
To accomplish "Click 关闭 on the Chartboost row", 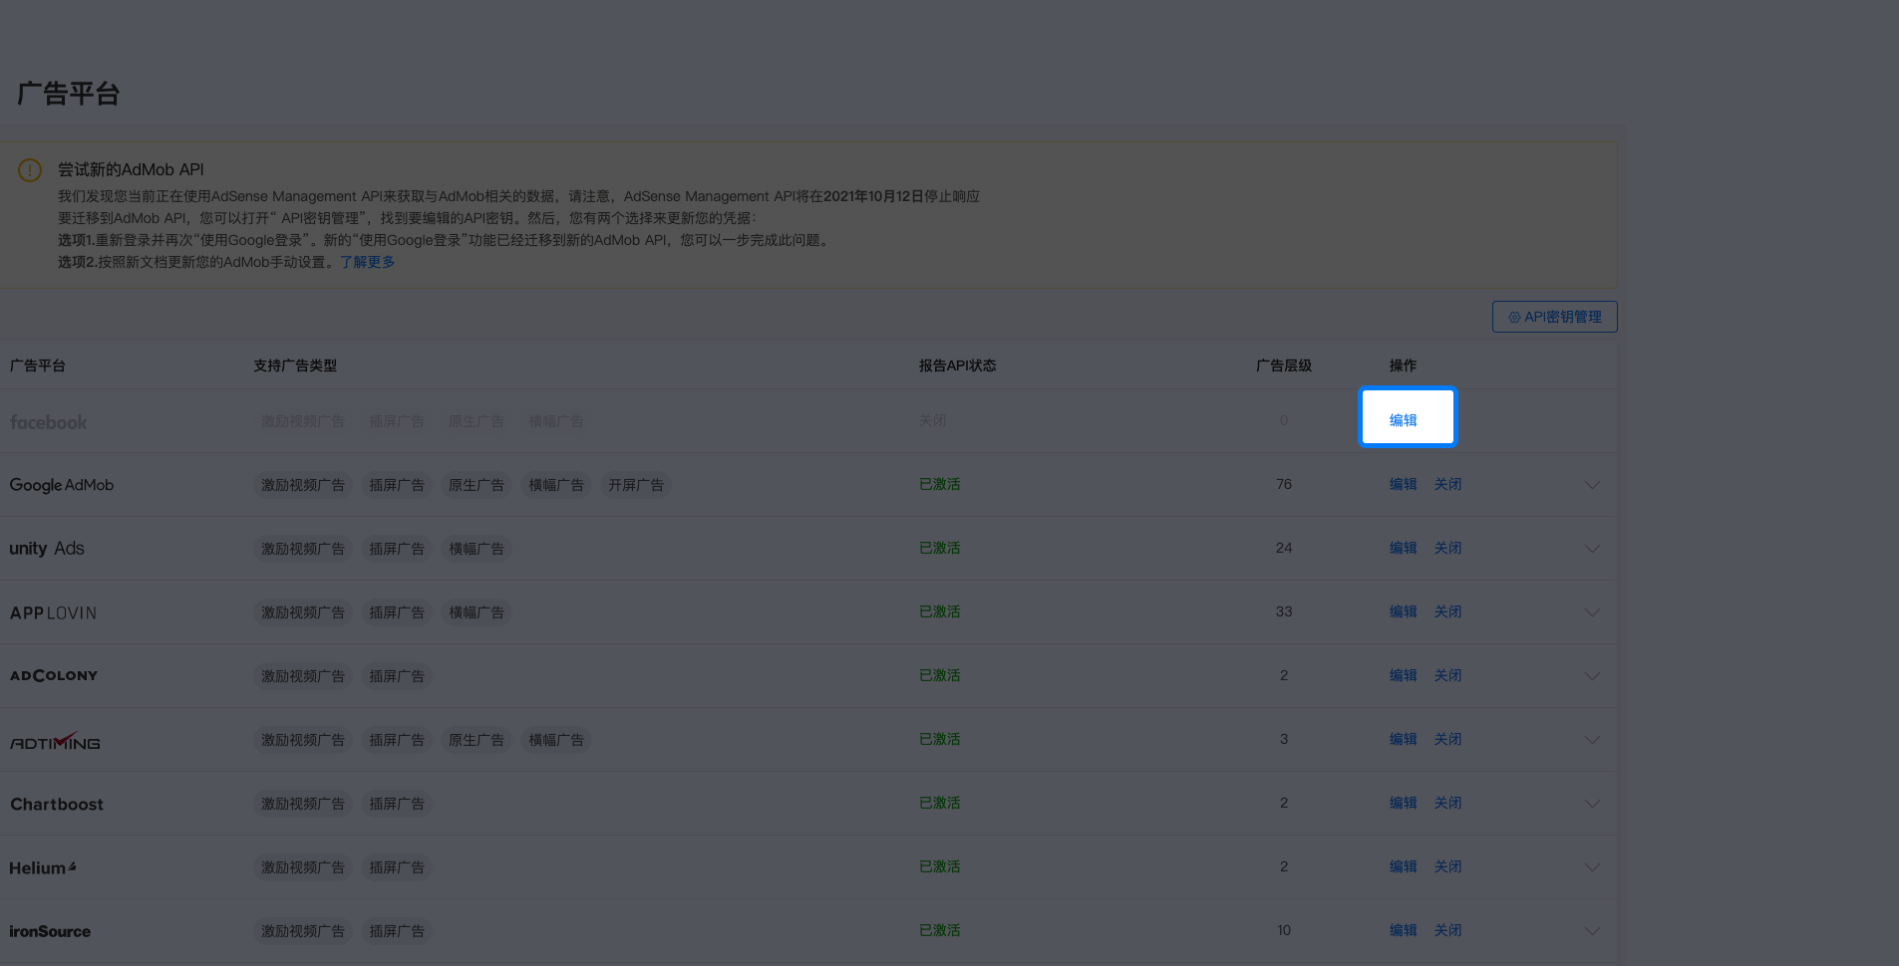I will click(1447, 803).
